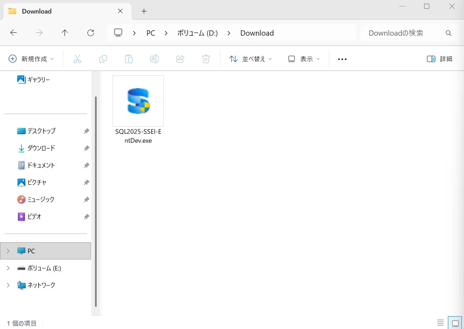This screenshot has height=329, width=464.
Task: Click the search magnifier icon
Action: [x=449, y=33]
